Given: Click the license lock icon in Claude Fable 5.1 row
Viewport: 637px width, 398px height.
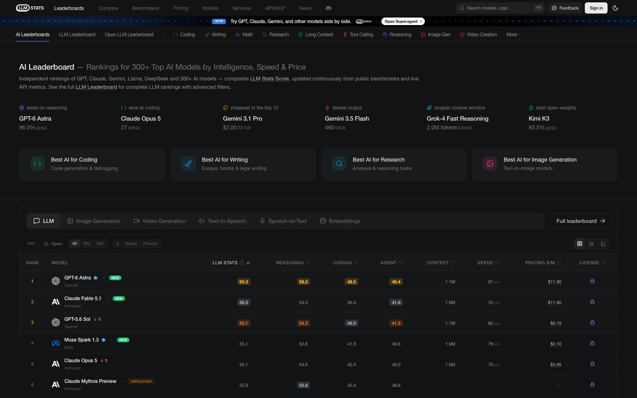Looking at the screenshot, I should (592, 302).
